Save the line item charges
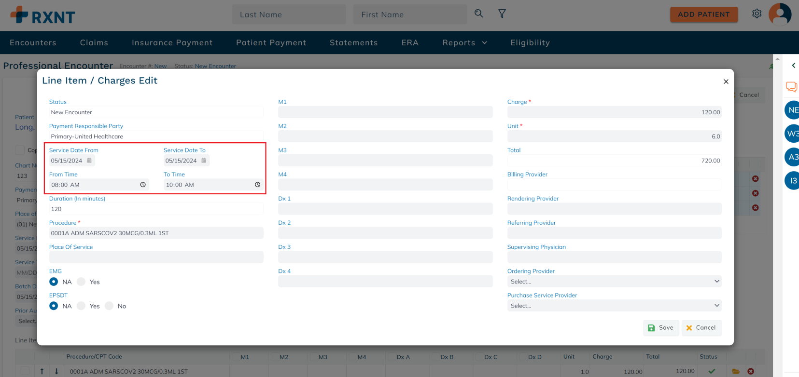799x377 pixels. (660, 328)
